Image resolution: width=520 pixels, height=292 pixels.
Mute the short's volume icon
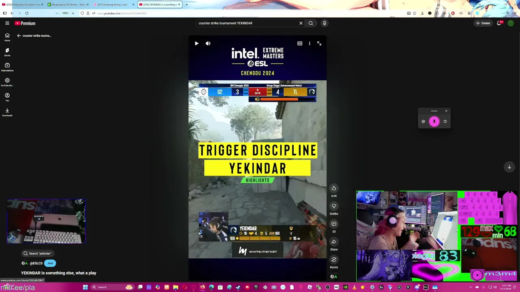tap(208, 43)
